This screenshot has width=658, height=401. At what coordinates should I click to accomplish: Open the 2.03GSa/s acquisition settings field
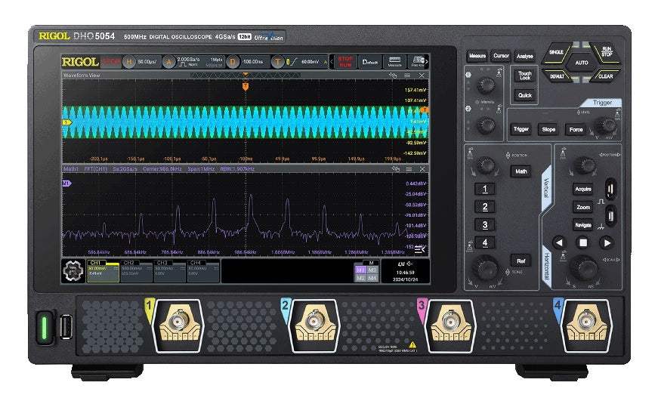199,62
